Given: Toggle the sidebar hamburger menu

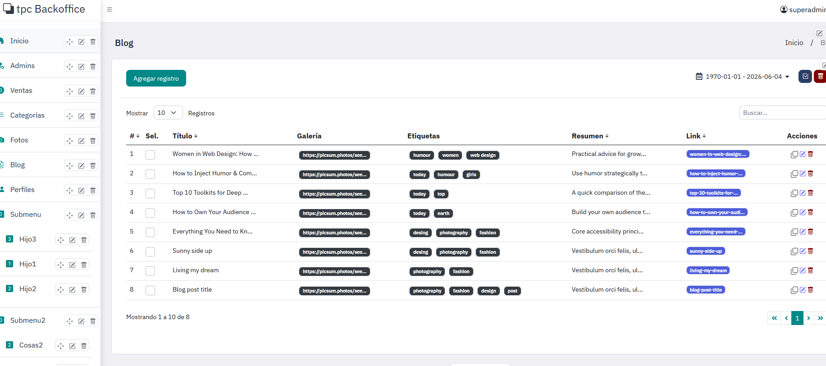Looking at the screenshot, I should pos(110,9).
